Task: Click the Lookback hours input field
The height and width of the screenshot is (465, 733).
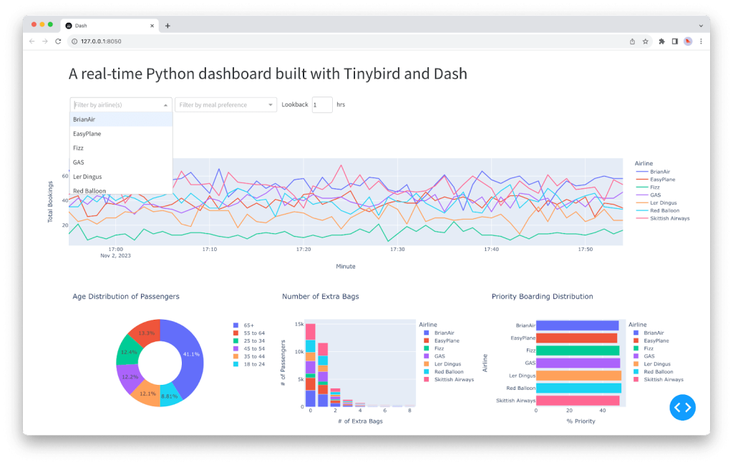Action: click(x=321, y=104)
